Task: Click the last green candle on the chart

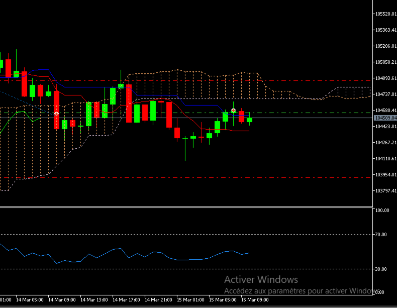Action: coord(249,120)
